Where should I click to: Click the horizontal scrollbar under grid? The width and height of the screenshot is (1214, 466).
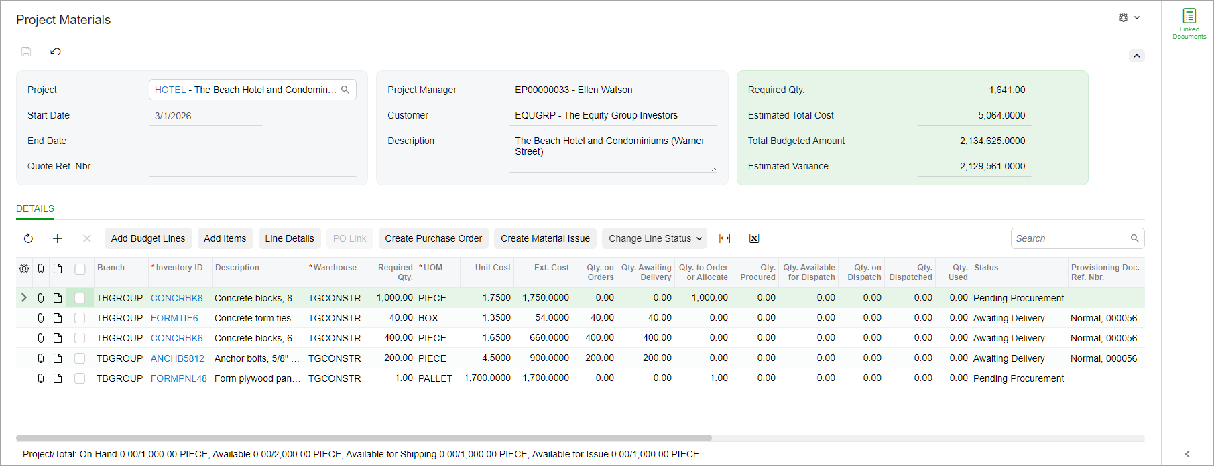coord(364,438)
